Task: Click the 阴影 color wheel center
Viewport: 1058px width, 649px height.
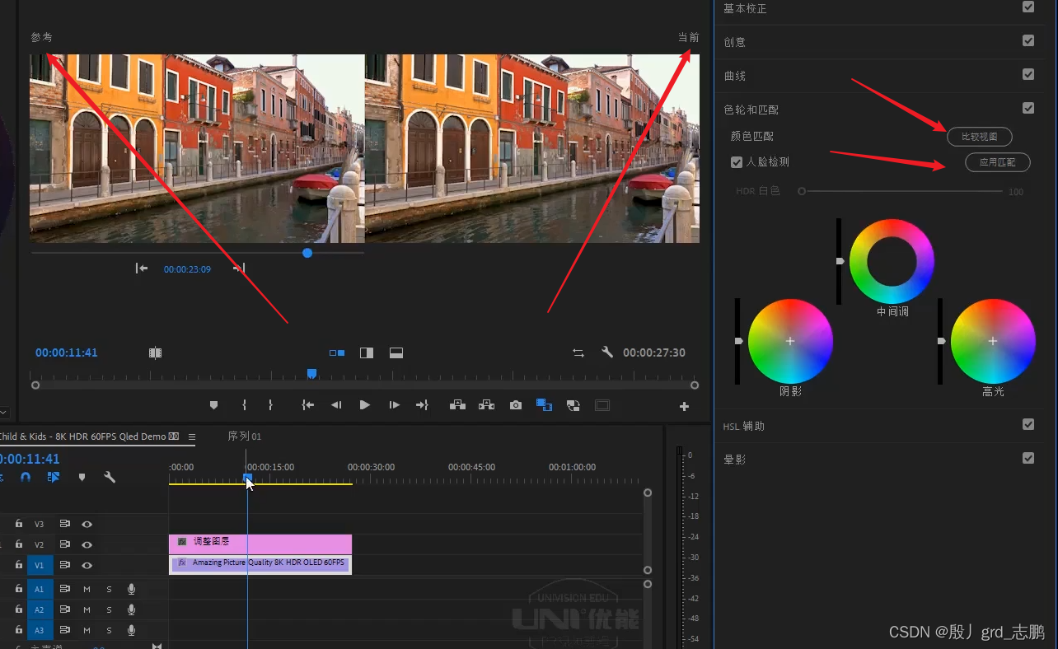Action: [x=790, y=341]
